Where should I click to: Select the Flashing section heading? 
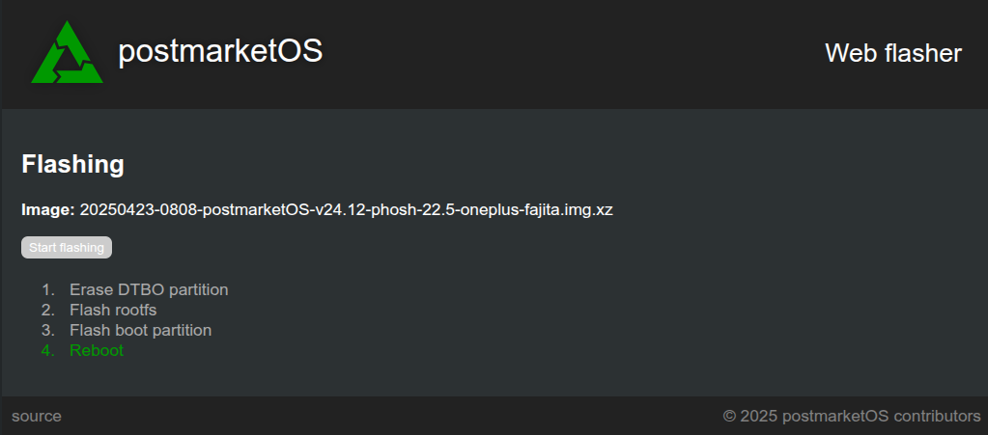73,164
